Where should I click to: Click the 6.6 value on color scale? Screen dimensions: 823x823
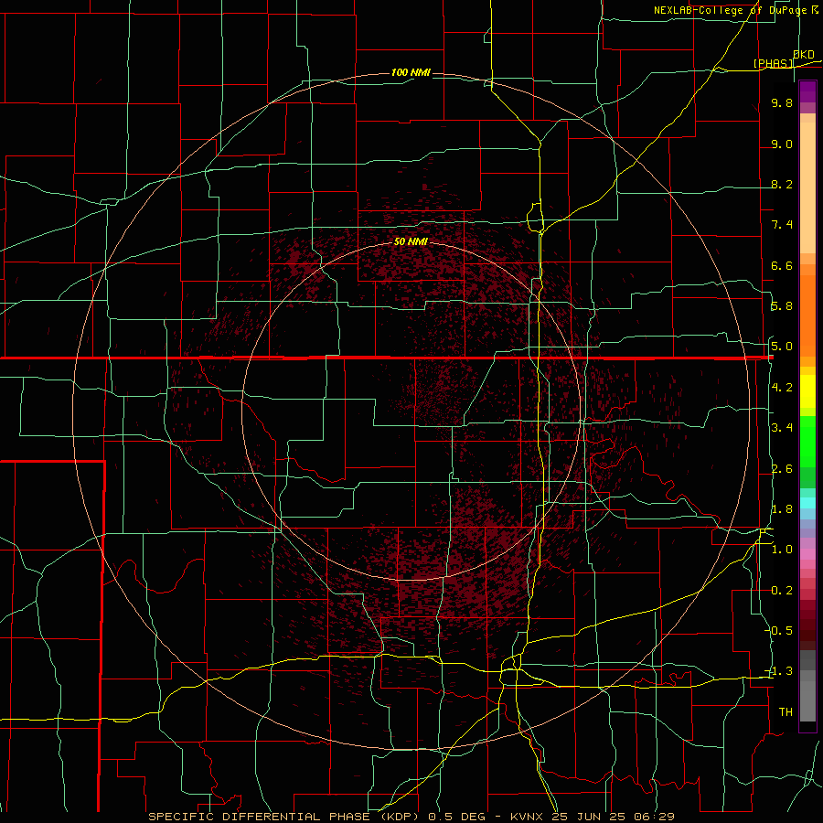point(782,265)
